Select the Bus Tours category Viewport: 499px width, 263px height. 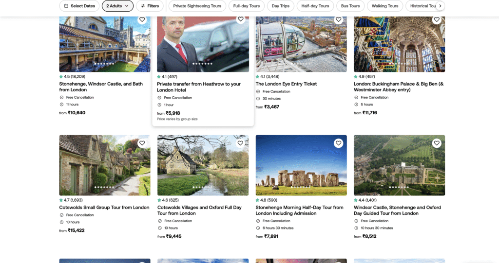tap(350, 6)
